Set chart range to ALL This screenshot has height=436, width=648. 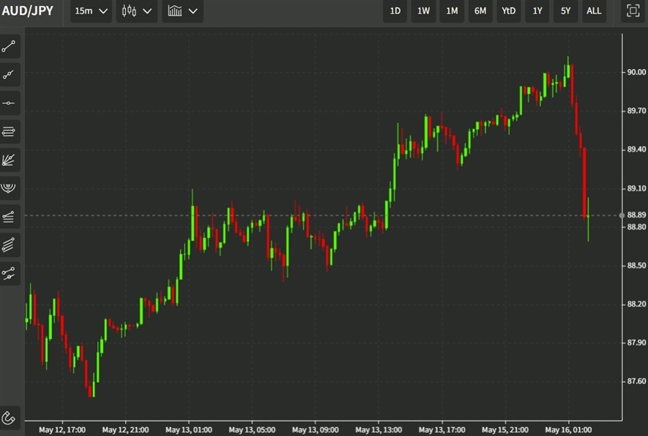(x=594, y=11)
